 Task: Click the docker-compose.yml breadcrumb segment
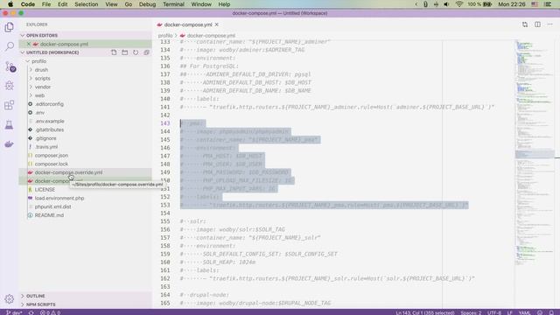pyautogui.click(x=211, y=36)
